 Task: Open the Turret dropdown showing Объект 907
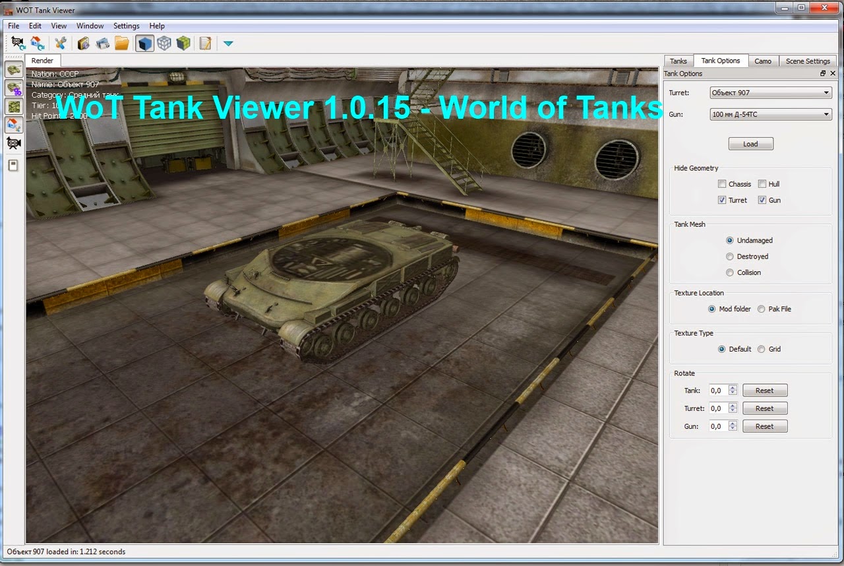[x=771, y=93]
